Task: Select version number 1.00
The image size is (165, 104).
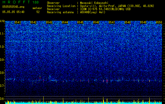Action: click(x=36, y=2)
